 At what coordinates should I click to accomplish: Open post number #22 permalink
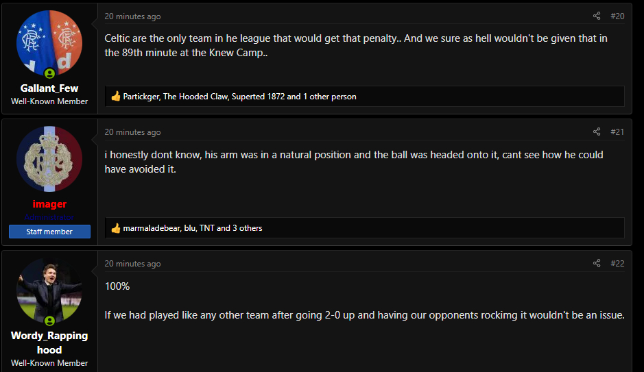[617, 263]
